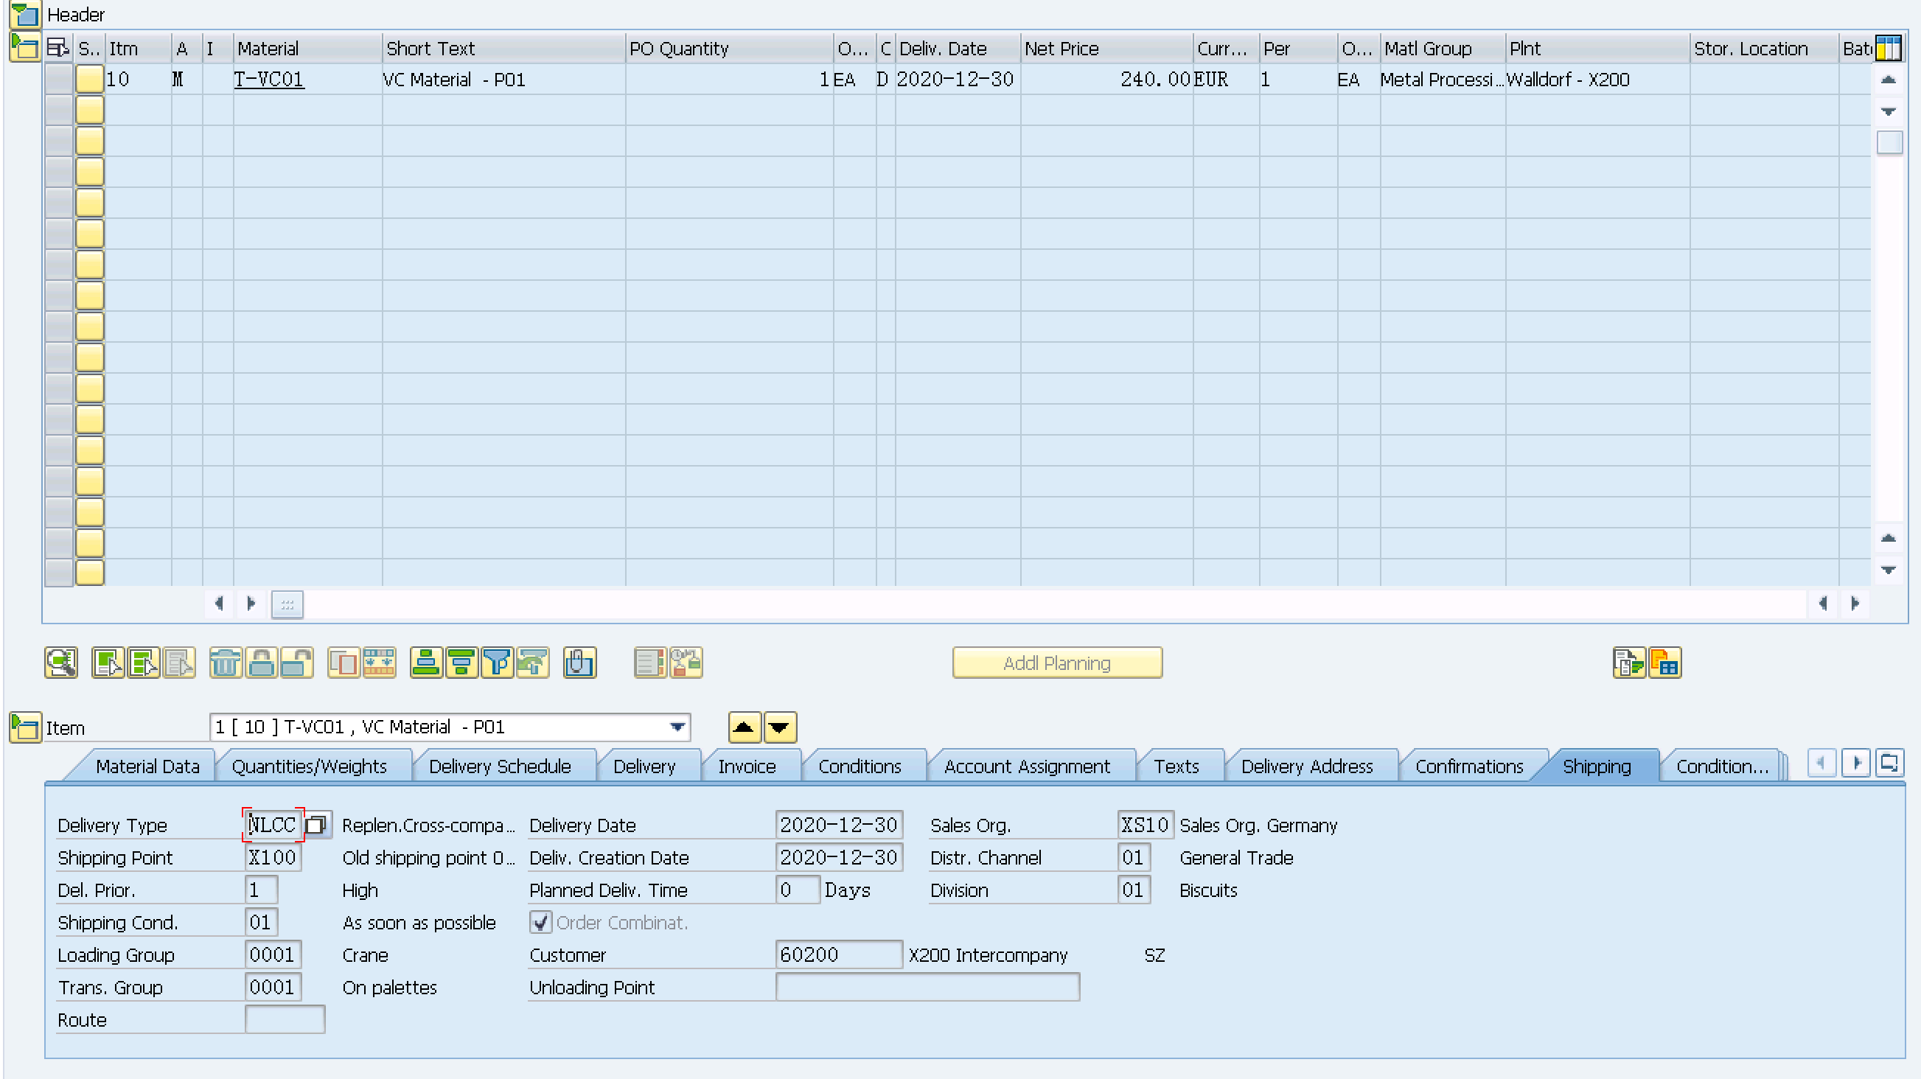This screenshot has height=1079, width=1921.
Task: Click the Addl Planning button
Action: point(1057,663)
